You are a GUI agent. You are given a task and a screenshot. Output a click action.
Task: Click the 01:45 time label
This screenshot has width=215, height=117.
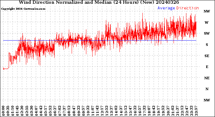point(17,111)
